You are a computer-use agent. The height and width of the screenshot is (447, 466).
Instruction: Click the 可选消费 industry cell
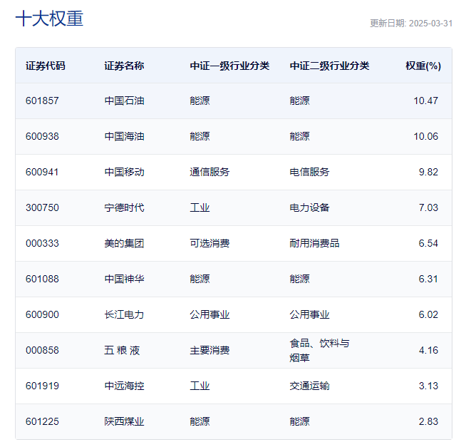pyautogui.click(x=209, y=243)
